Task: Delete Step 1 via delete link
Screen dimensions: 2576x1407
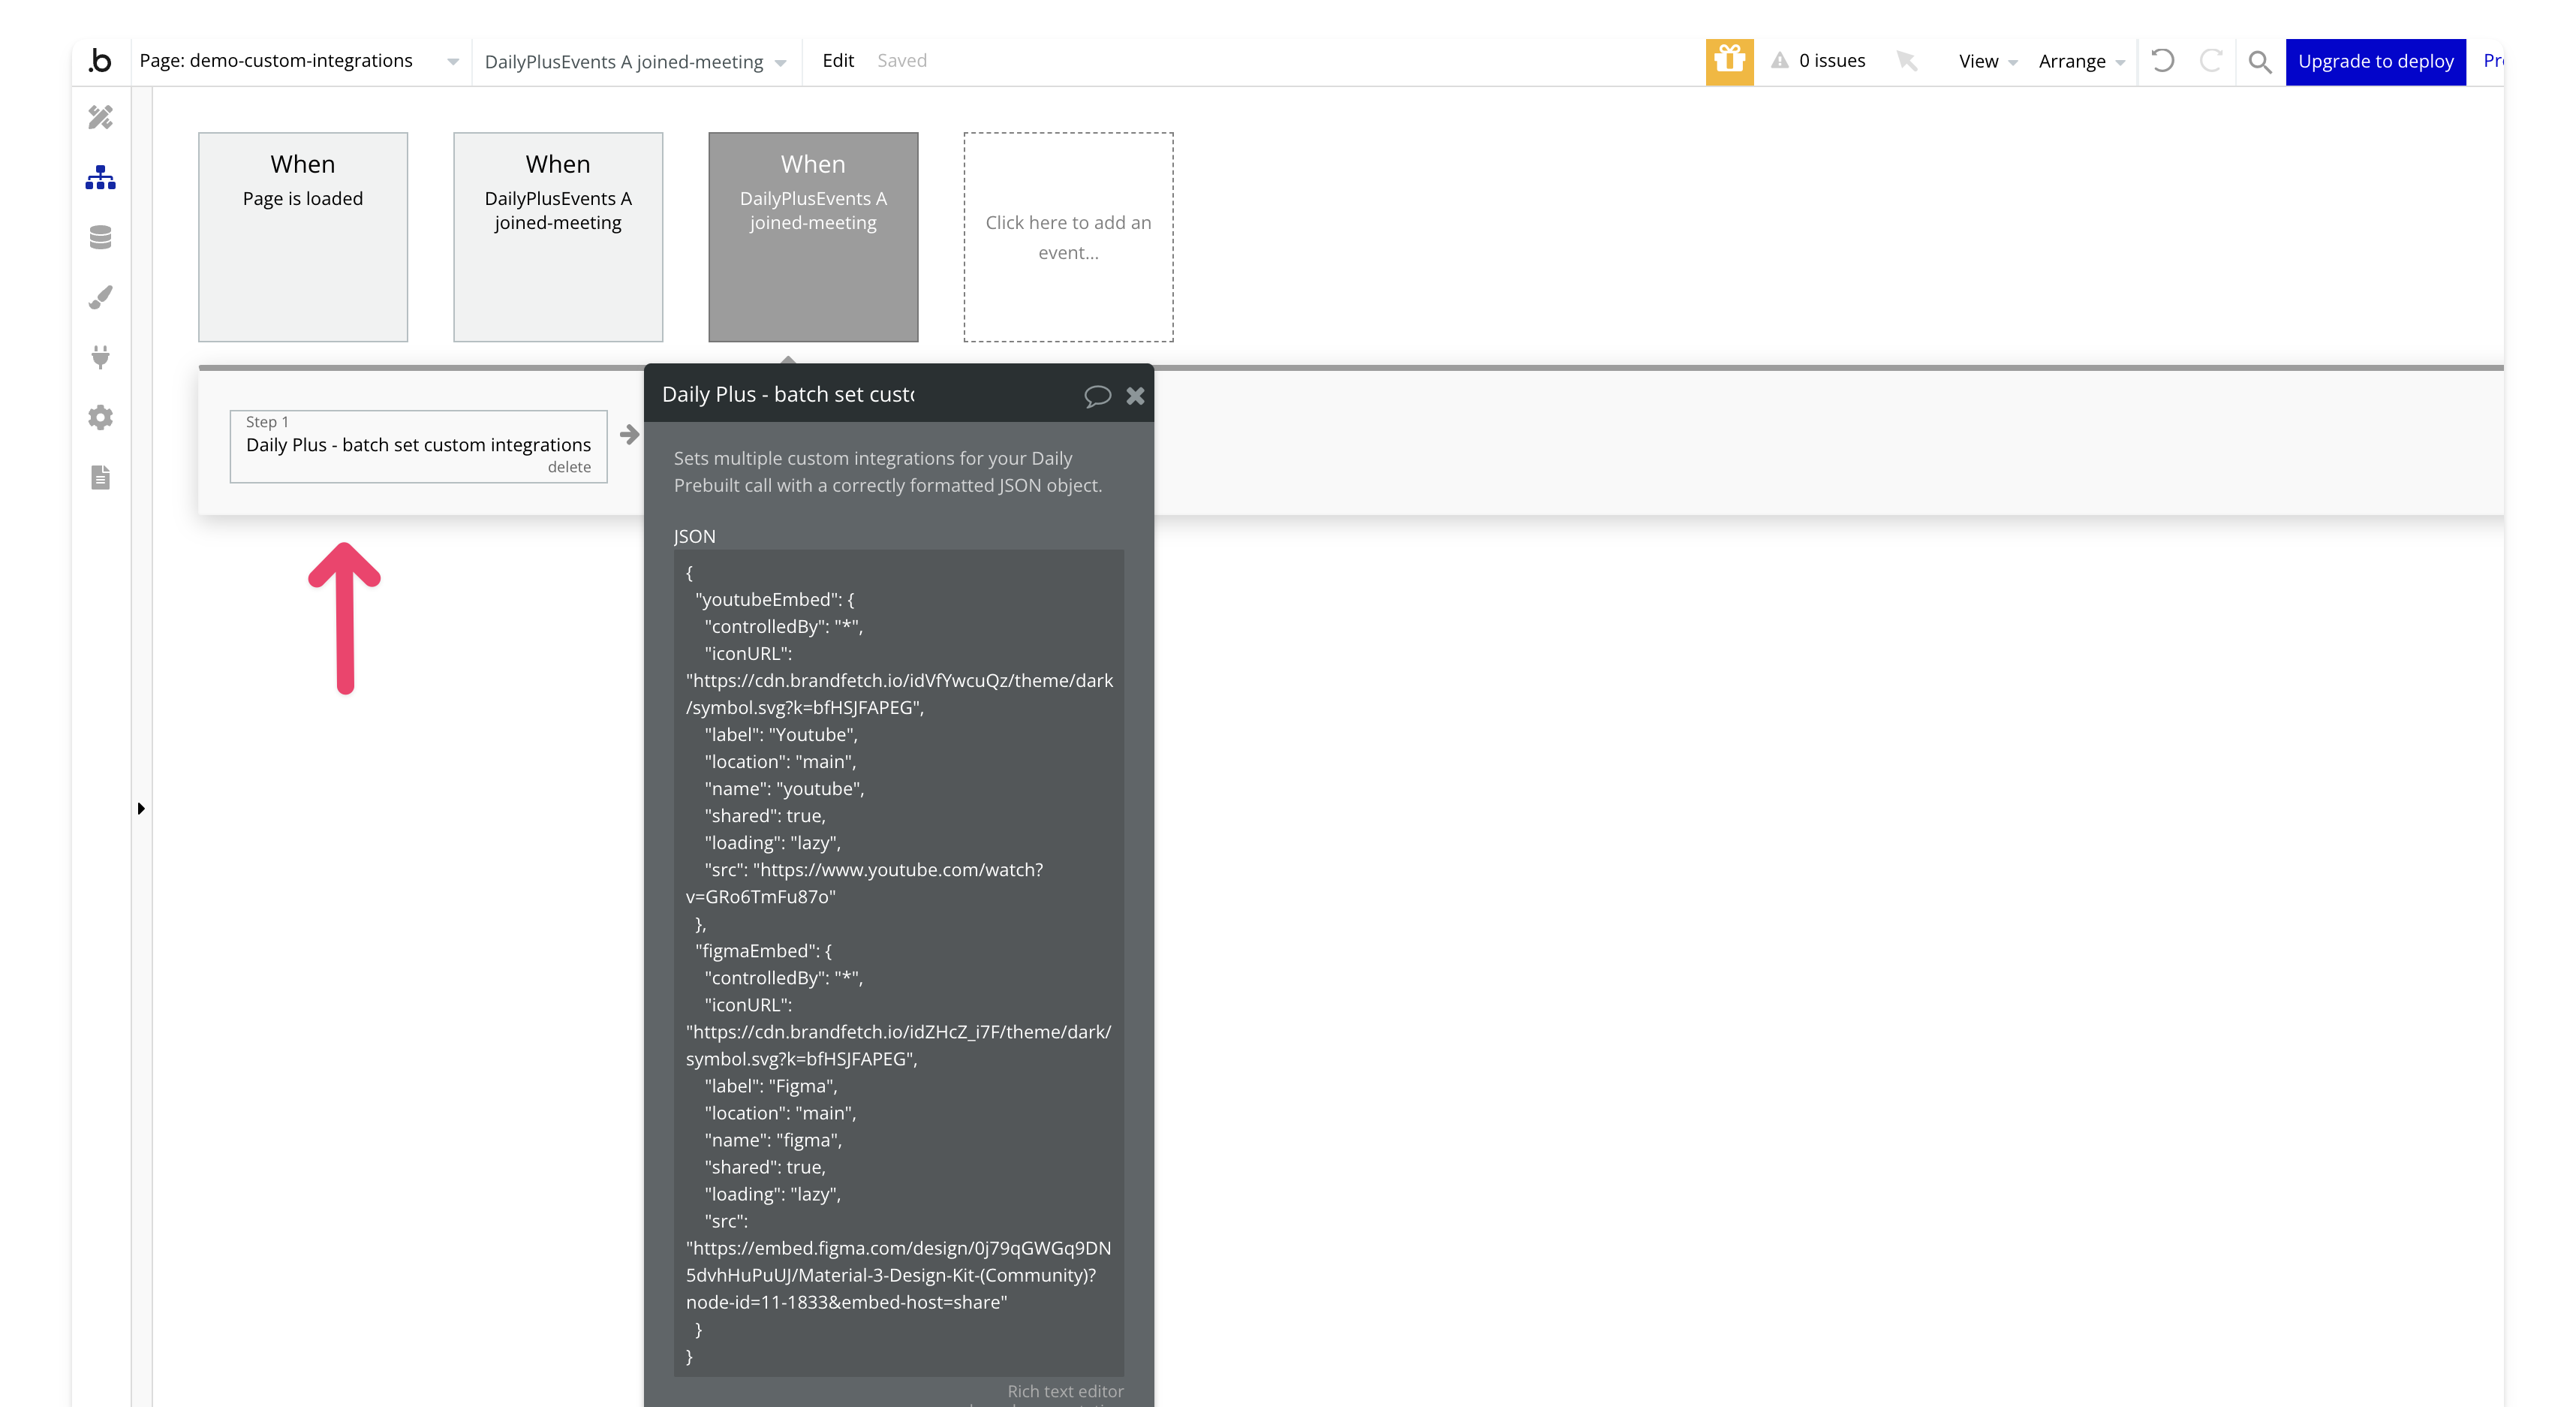Action: coord(569,467)
